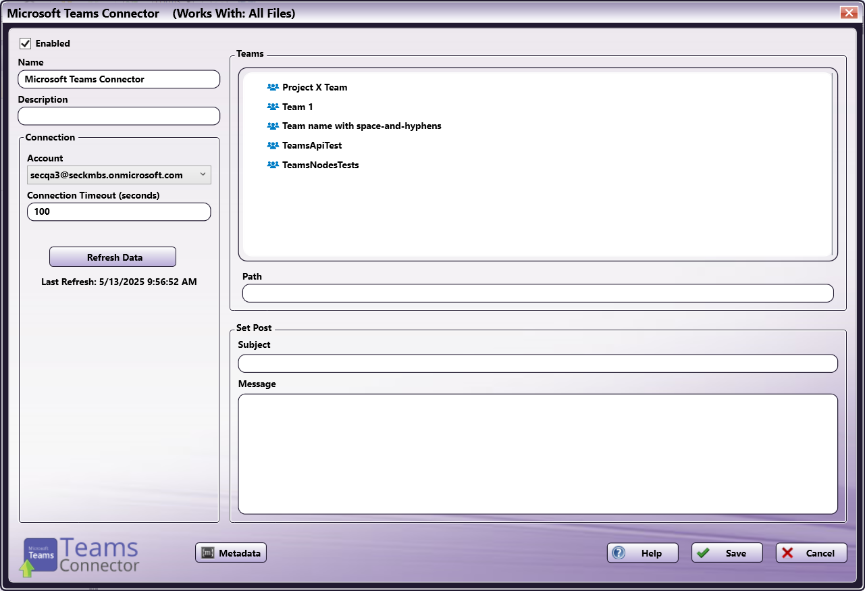
Task: Click into the Description field
Action: [119, 116]
